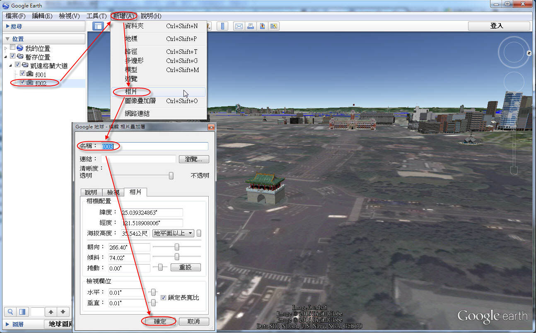This screenshot has width=536, height=333.
Task: Open the 檔案(F) menu
Action: 16,16
